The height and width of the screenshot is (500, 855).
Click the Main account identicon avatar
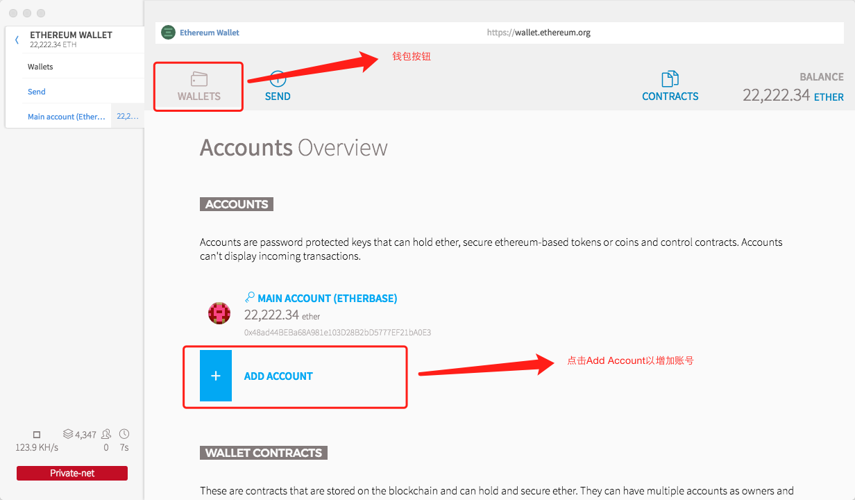(x=219, y=313)
